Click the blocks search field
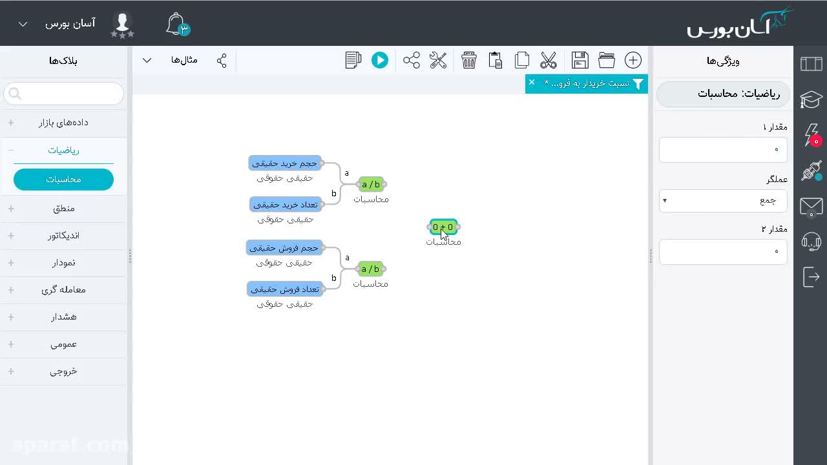 click(63, 94)
